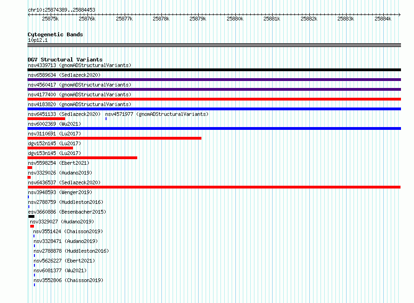Open nsv4571977 (gnomADStructuralVariants) label
Image resolution: width=414 pixels, height=303 pixels.
point(157,114)
